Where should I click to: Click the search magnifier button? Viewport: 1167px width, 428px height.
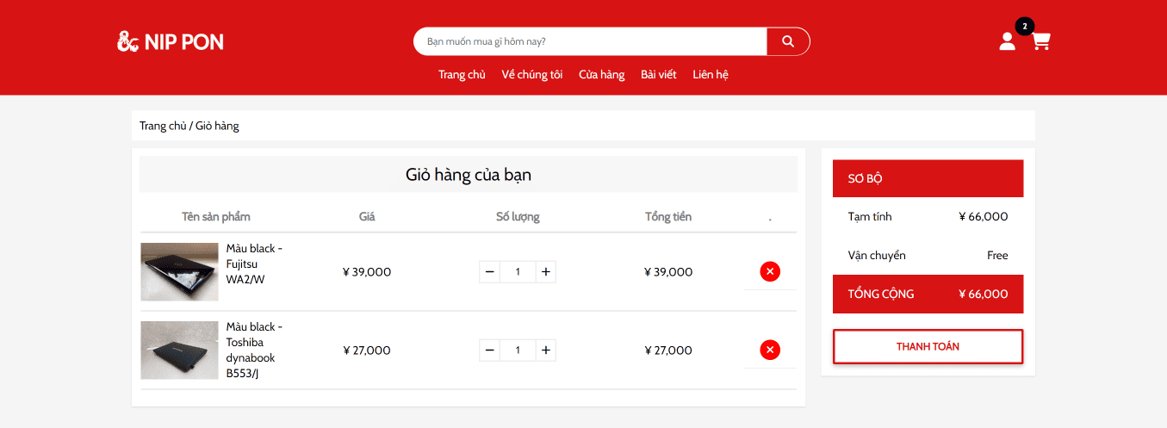pos(788,41)
